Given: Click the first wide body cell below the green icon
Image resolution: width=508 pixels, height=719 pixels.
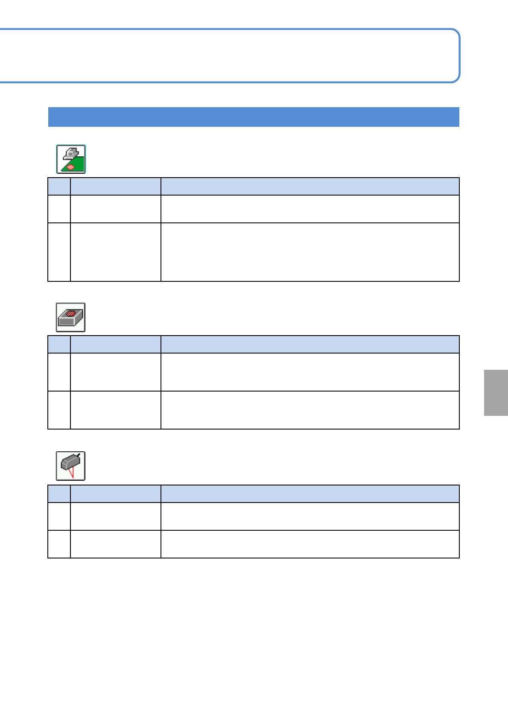Looking at the screenshot, I should (310, 209).
